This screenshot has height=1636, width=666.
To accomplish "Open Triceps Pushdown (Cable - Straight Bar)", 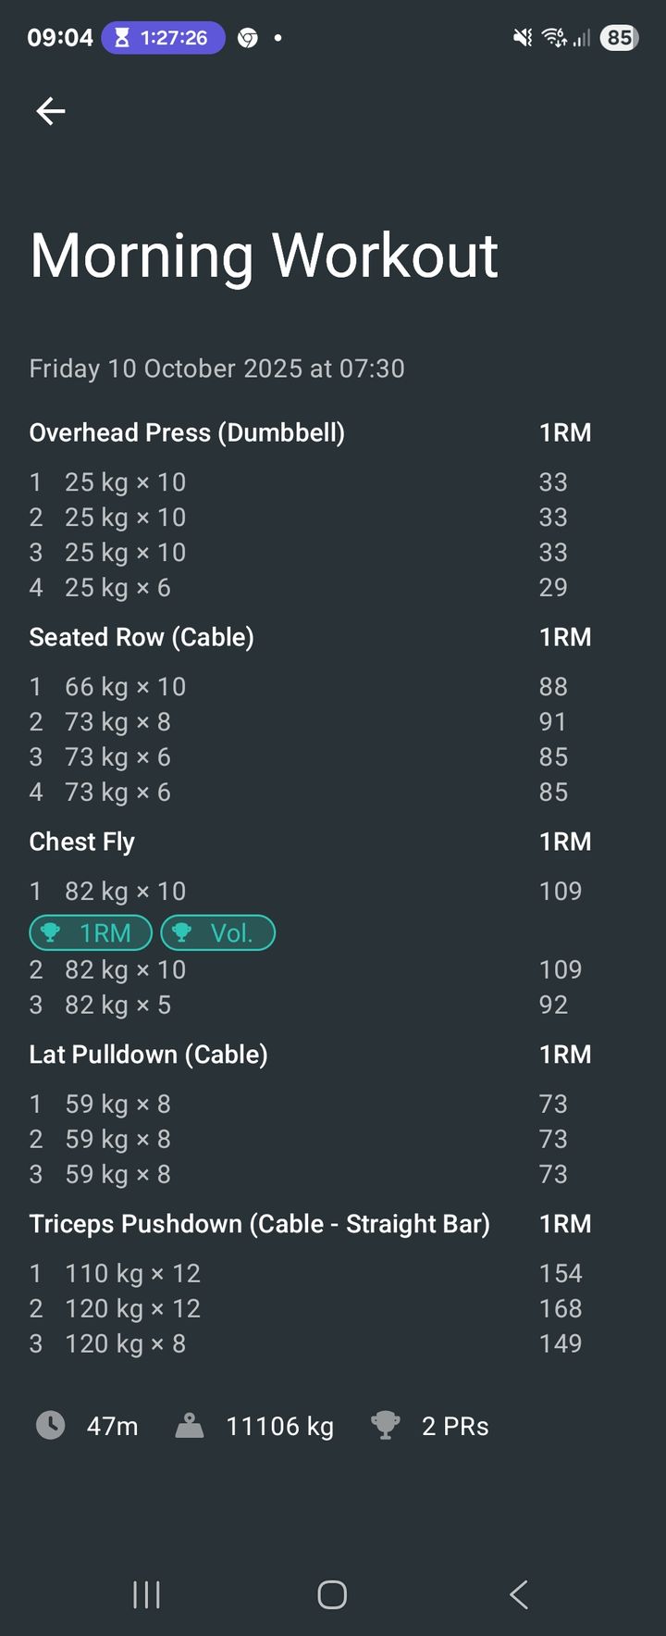I will click(259, 1224).
